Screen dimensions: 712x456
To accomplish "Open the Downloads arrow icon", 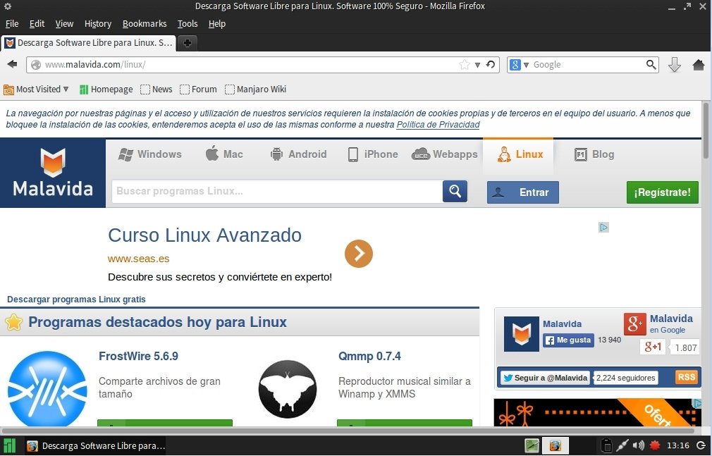I will [675, 65].
